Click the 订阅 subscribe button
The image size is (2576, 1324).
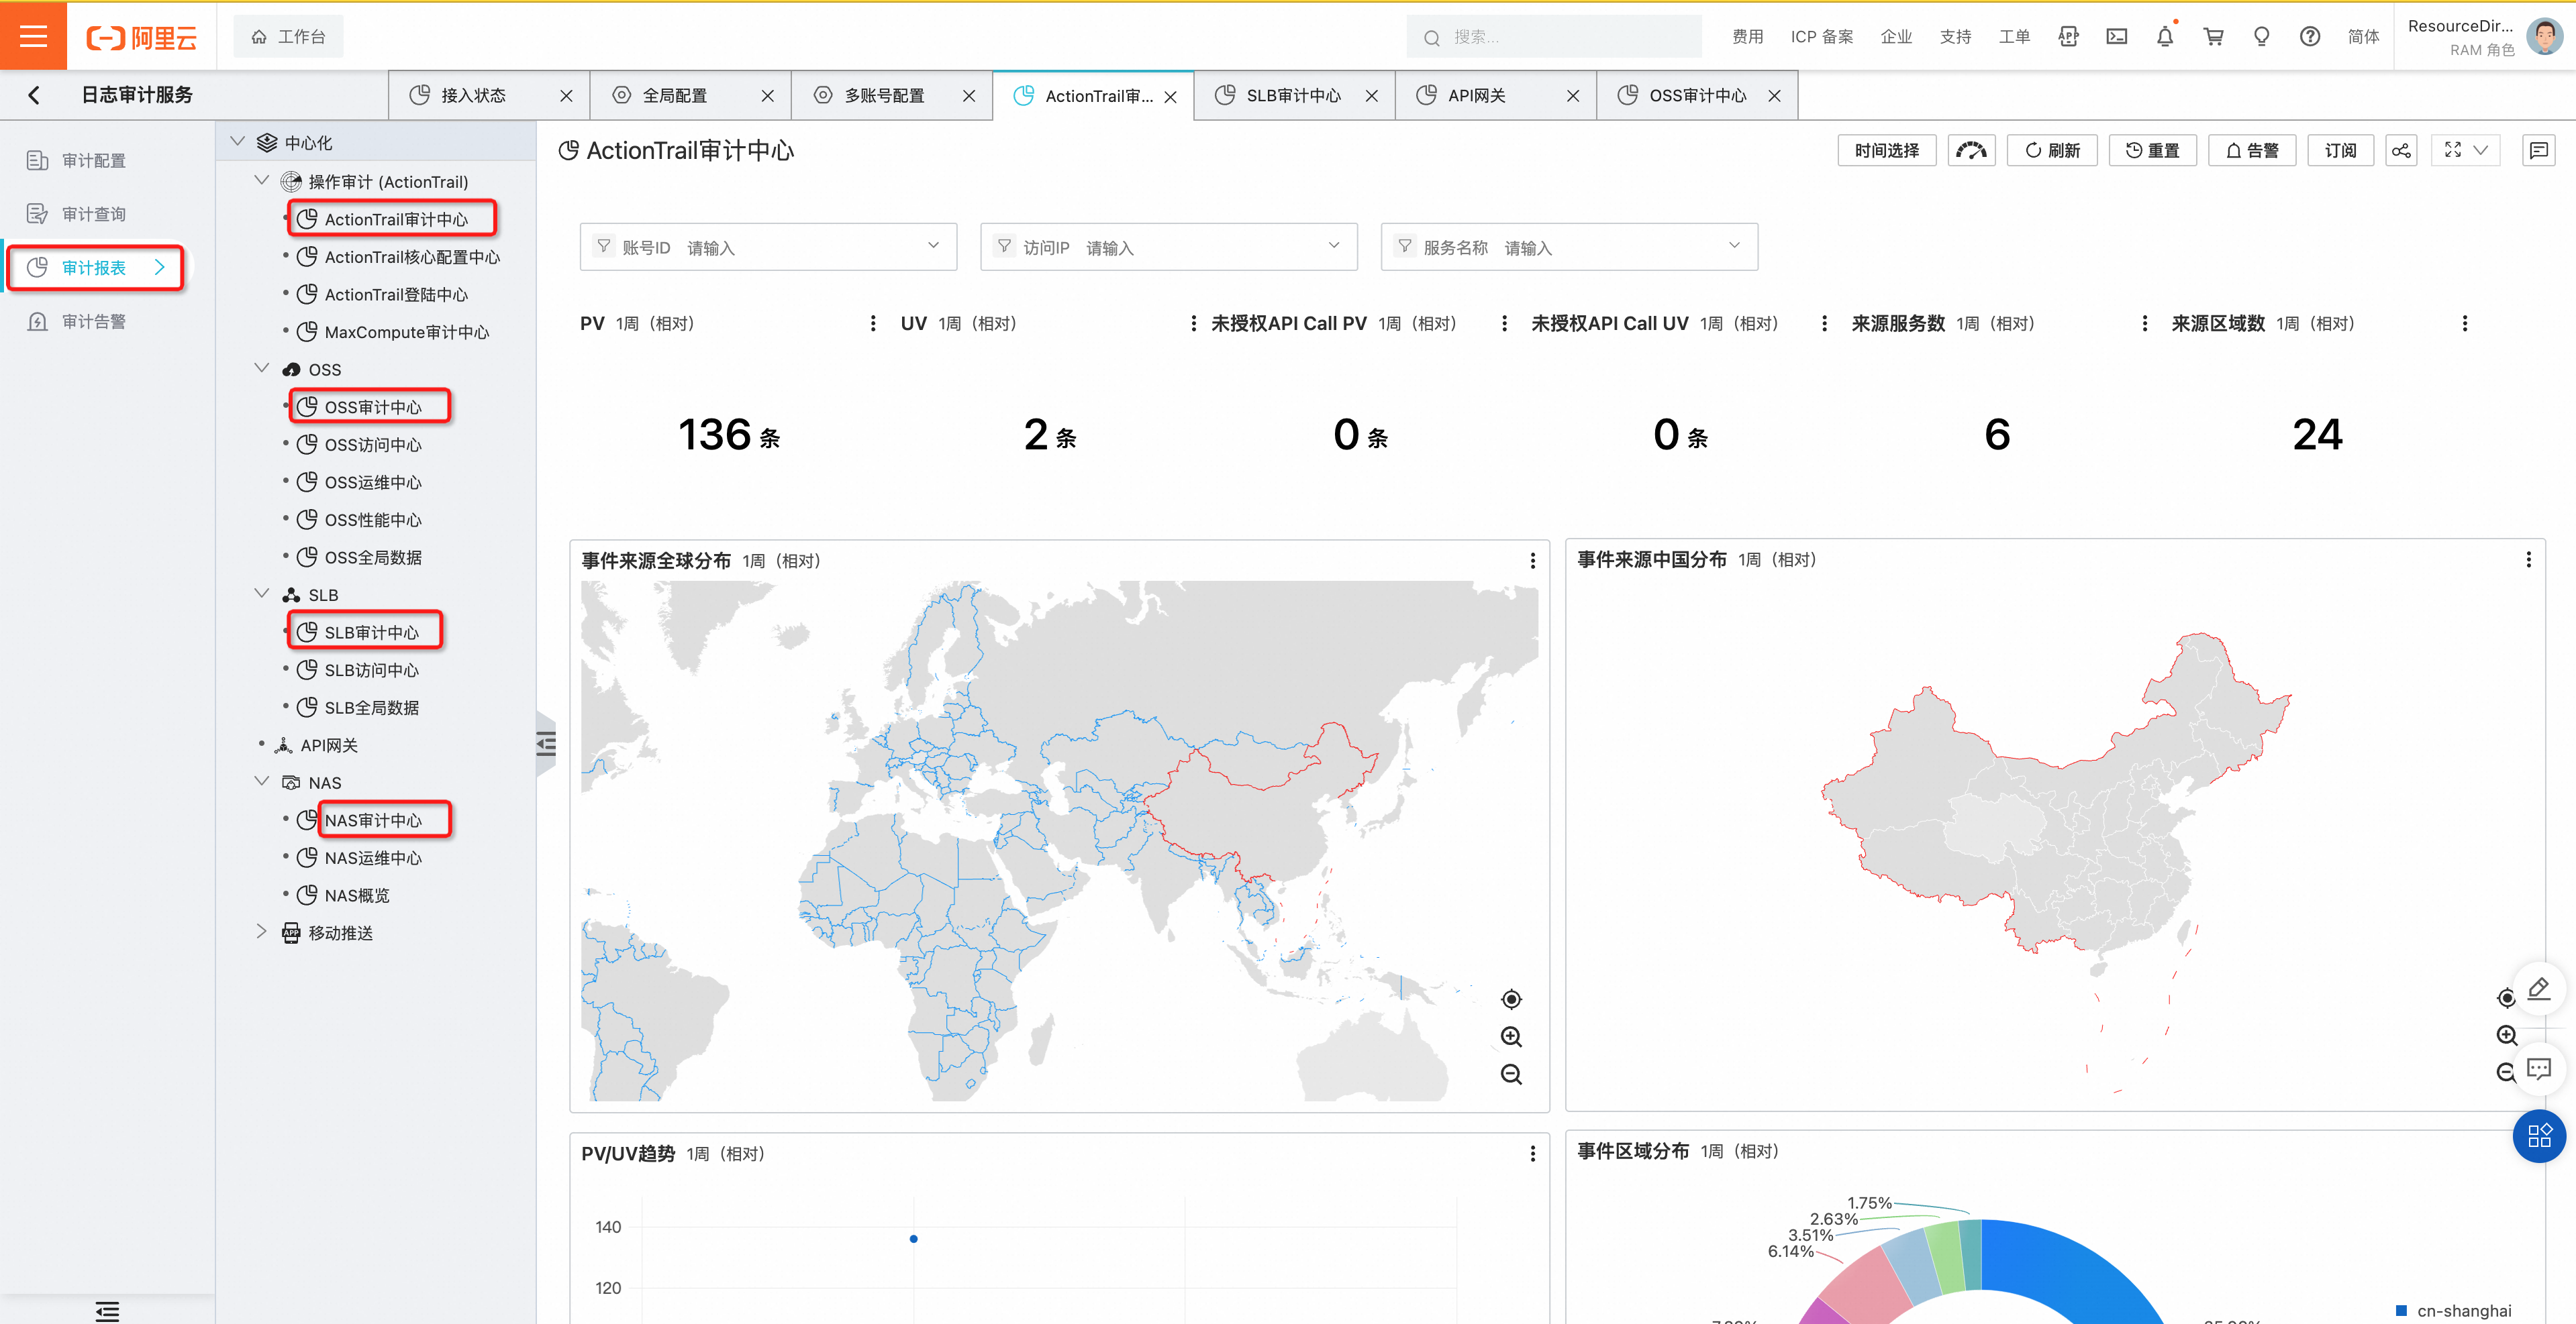click(x=2340, y=151)
